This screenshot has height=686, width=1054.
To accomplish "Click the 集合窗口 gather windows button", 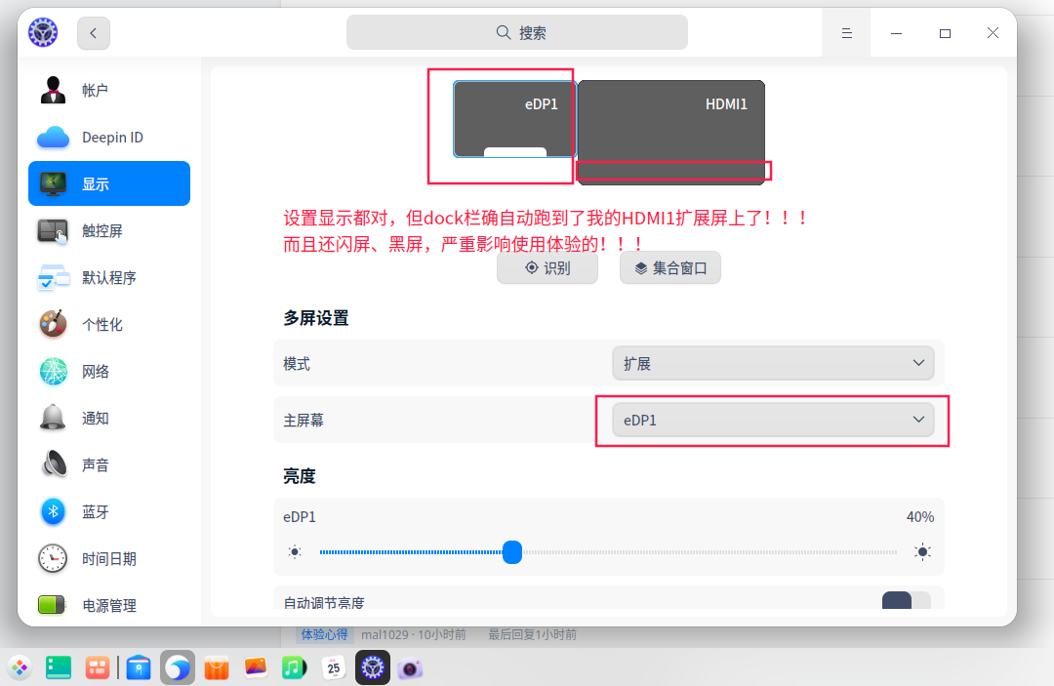I will point(670,268).
